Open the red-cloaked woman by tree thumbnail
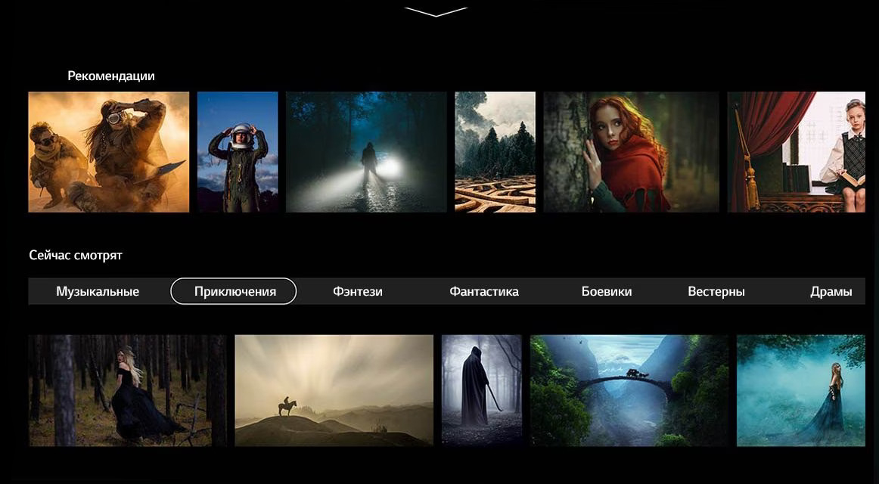 tap(631, 152)
